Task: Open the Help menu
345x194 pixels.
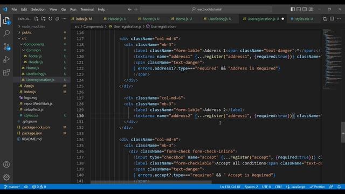Action: pyautogui.click(x=101, y=9)
